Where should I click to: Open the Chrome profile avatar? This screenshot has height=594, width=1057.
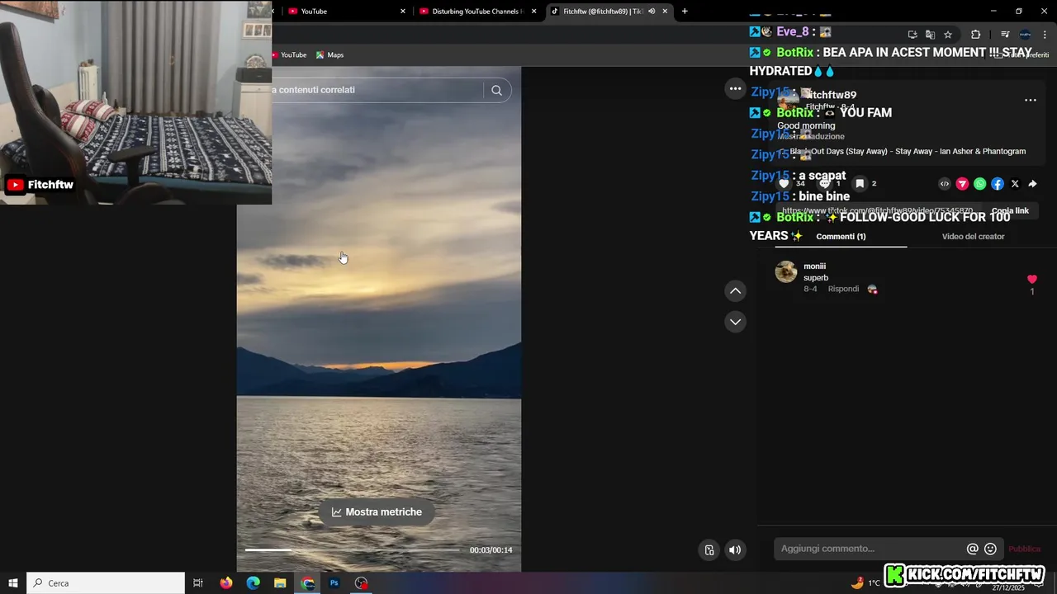coord(1025,35)
